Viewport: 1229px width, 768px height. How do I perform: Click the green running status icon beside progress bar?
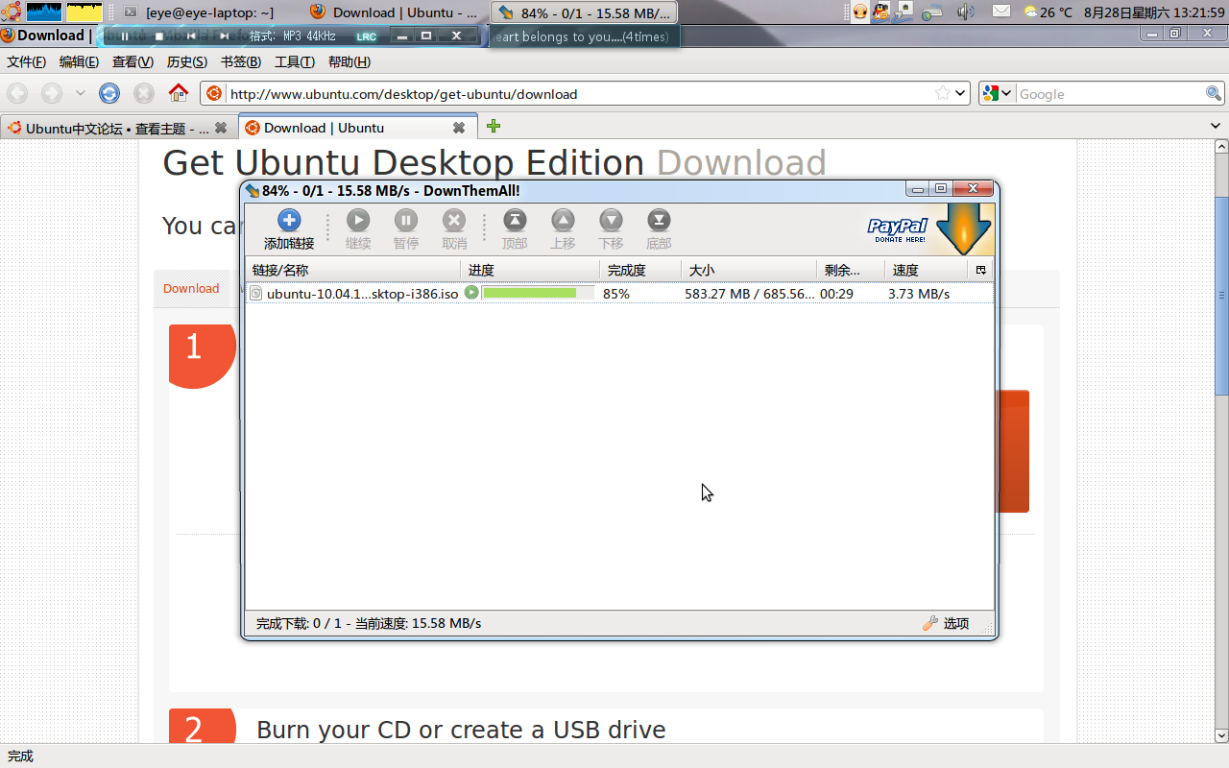(x=471, y=293)
